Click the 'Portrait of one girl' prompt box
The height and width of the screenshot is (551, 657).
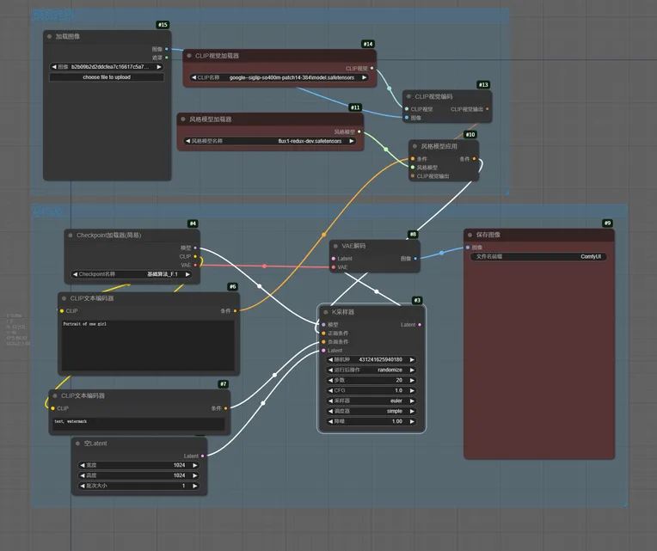point(147,344)
